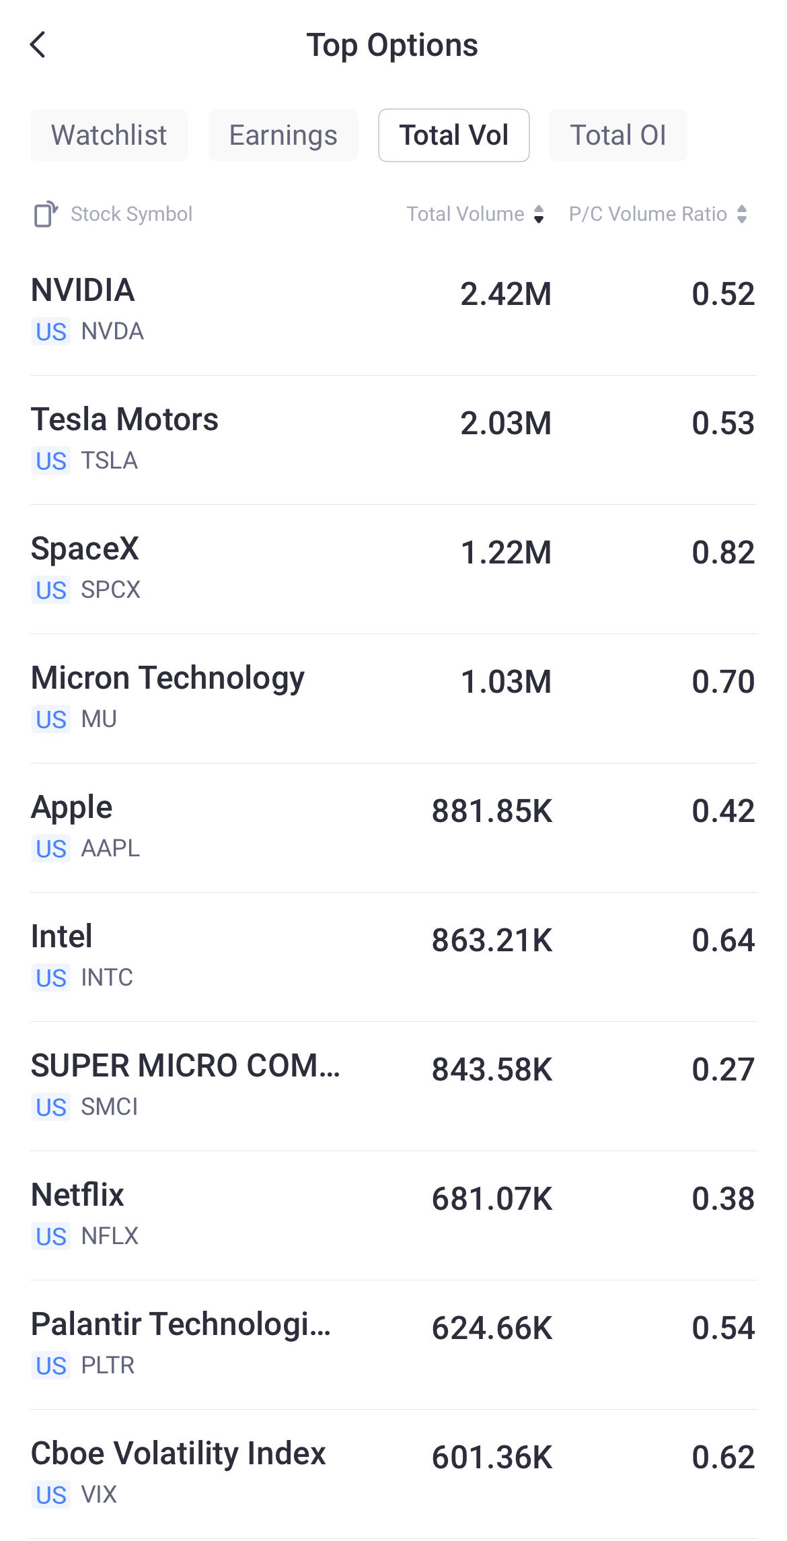Tap the back arrow icon
Viewport: 787px width, 1541px height.
(38, 45)
